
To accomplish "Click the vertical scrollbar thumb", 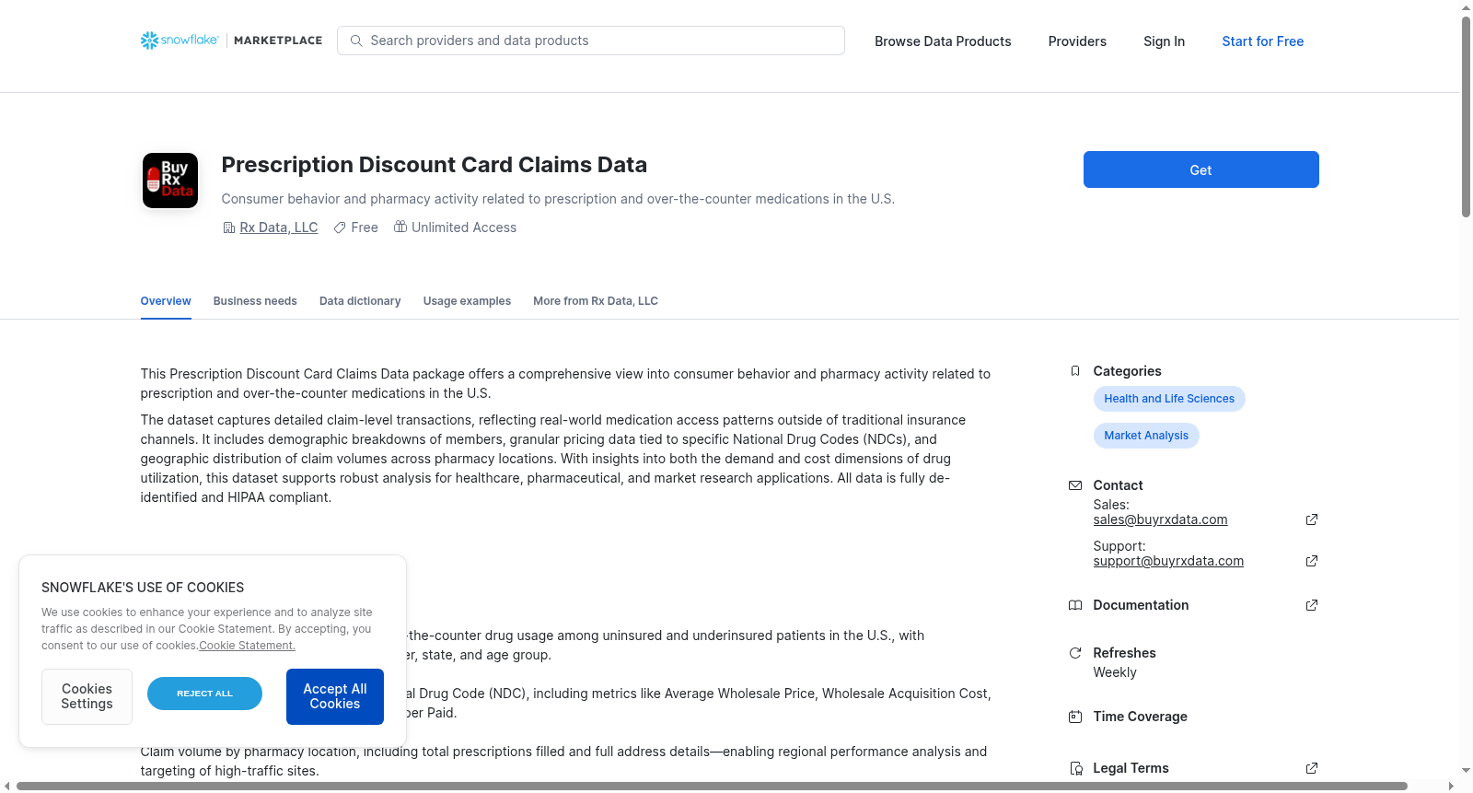I will pos(1466,117).
